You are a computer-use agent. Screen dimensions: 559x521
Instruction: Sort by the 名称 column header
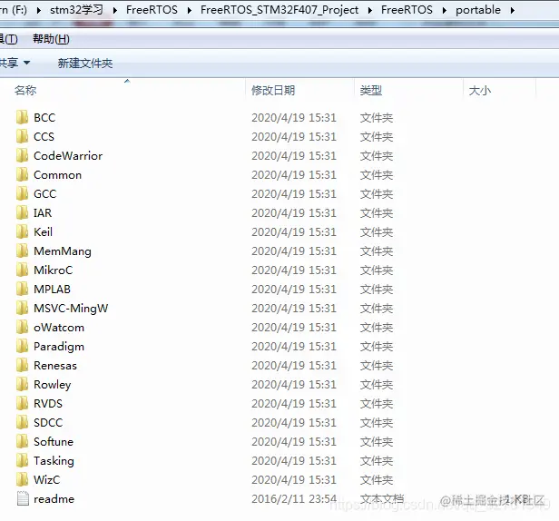click(25, 90)
